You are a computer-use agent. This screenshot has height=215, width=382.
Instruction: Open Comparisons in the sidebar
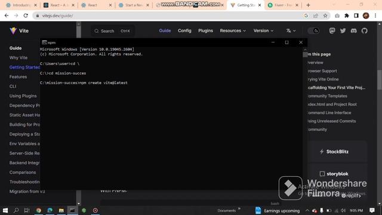point(23,173)
